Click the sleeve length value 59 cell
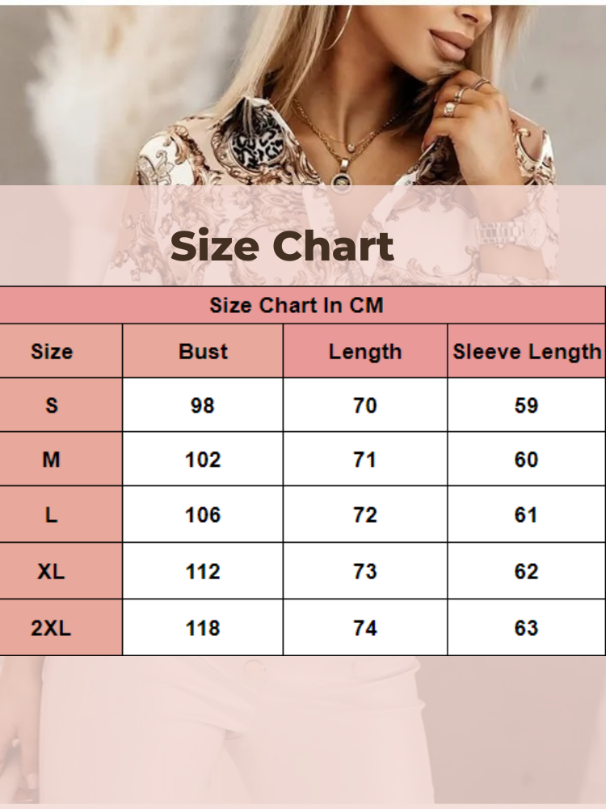606x809 pixels. click(x=527, y=405)
